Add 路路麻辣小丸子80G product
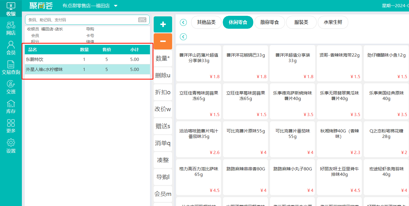 [292, 177]
